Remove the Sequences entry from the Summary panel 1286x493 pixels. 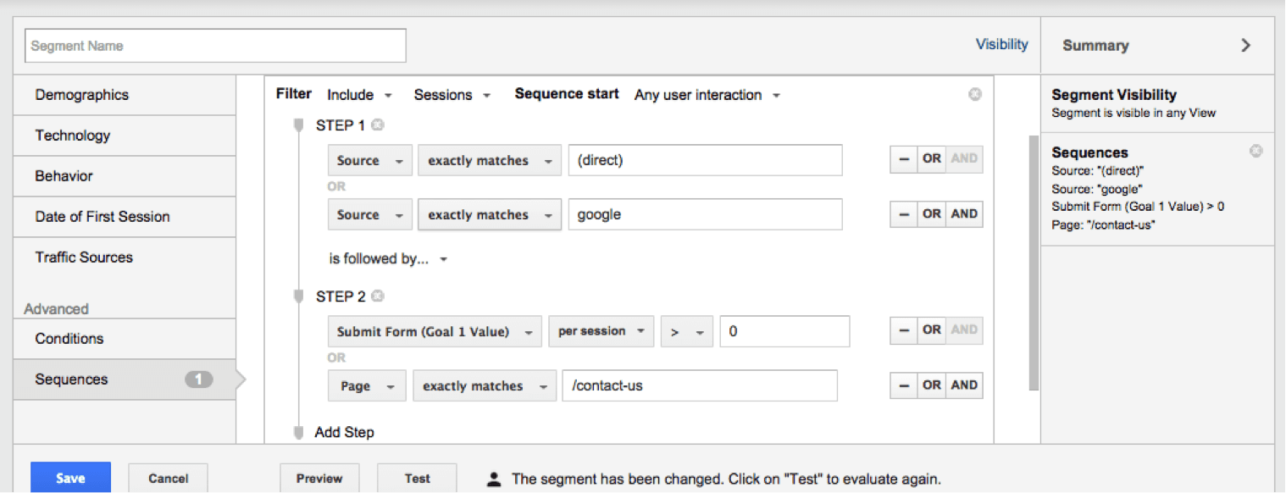coord(1256,151)
